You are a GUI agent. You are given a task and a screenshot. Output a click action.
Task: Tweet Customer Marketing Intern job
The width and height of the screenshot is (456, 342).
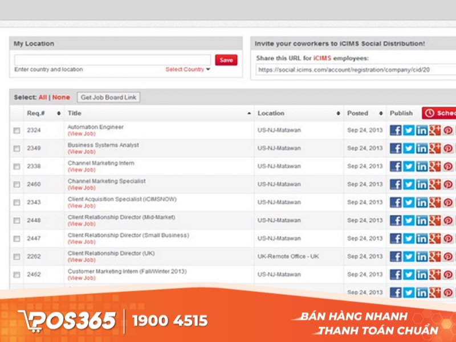tap(409, 275)
